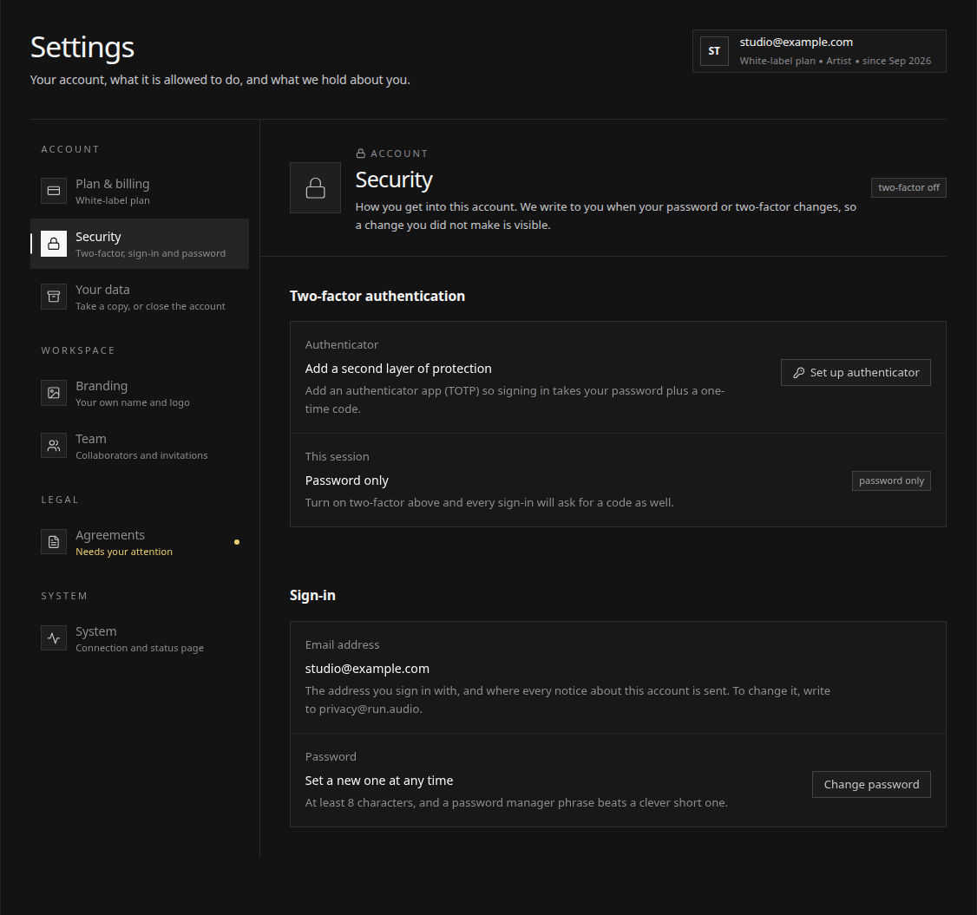Go to the Branding workspace settings
Viewport: 977px width, 915px height.
point(140,393)
